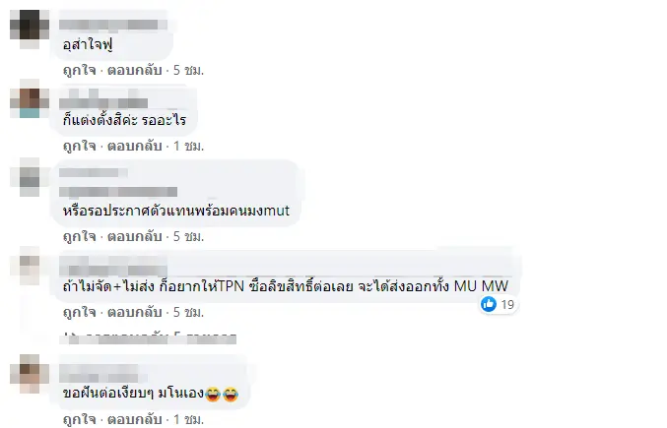Expand the blurred replies under TPN comment
Image resolution: width=667 pixels, height=428 pixels.
148,338
